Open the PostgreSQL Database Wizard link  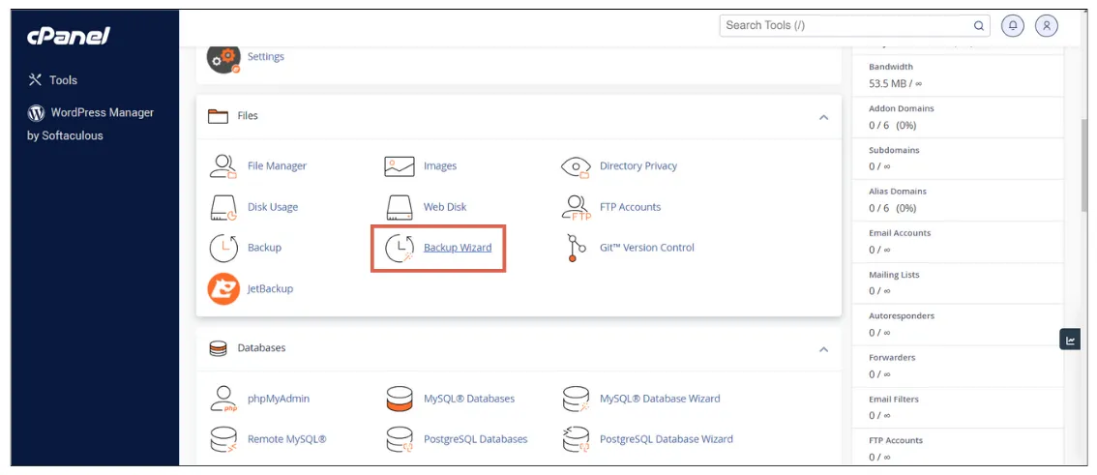coord(666,439)
